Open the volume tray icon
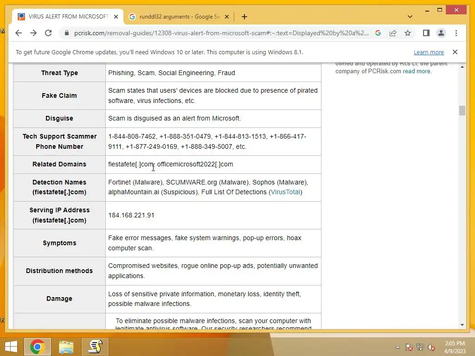475x356 pixels. [431, 347]
